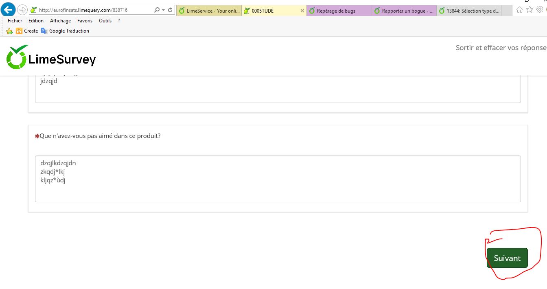547x289 pixels.
Task: Click the Refresh icon in address bar
Action: tap(170, 10)
